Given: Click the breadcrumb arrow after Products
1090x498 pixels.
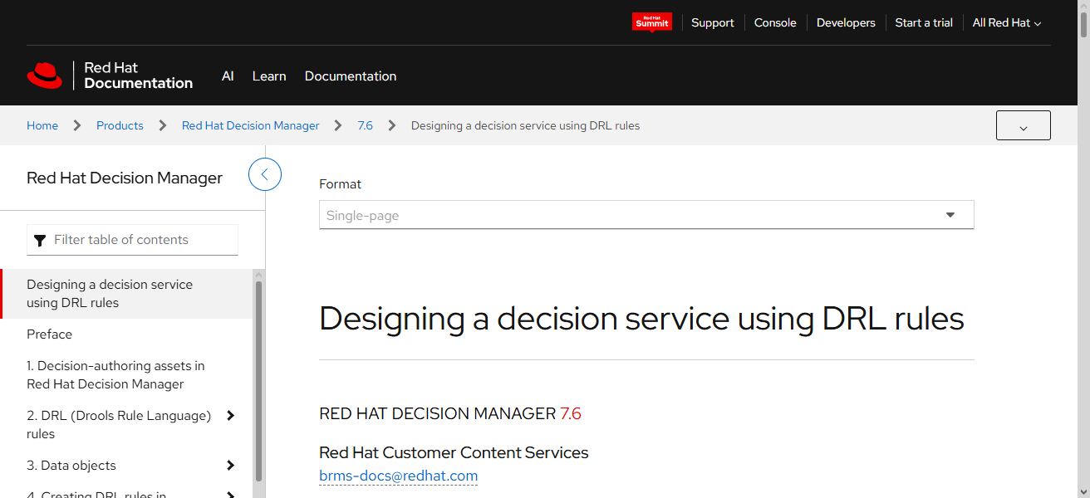Looking at the screenshot, I should coord(160,124).
